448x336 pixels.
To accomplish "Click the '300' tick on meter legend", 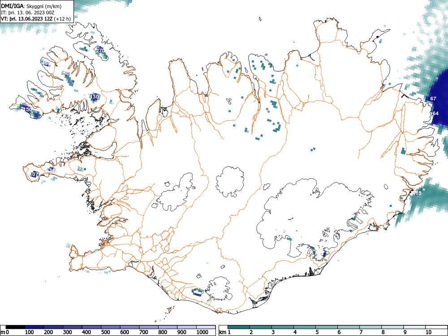I will coord(68,332).
